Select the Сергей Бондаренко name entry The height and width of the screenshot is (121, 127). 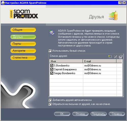point(65,69)
